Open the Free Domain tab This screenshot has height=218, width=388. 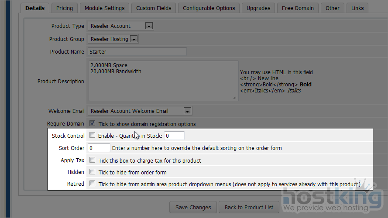coord(298,8)
